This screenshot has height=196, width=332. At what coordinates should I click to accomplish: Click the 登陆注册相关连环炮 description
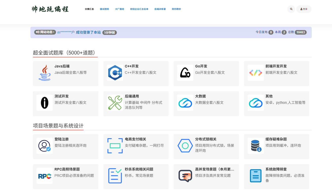70,145
